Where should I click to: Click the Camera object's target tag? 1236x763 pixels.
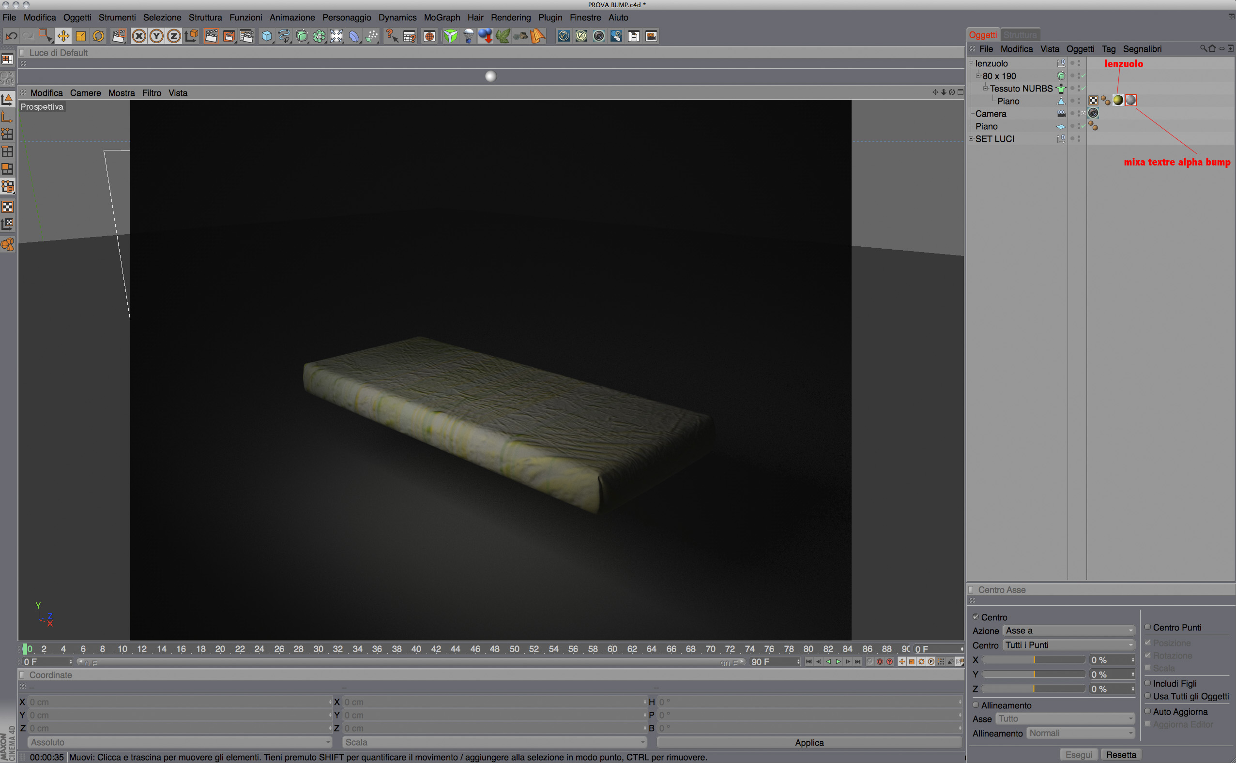[x=1093, y=113]
